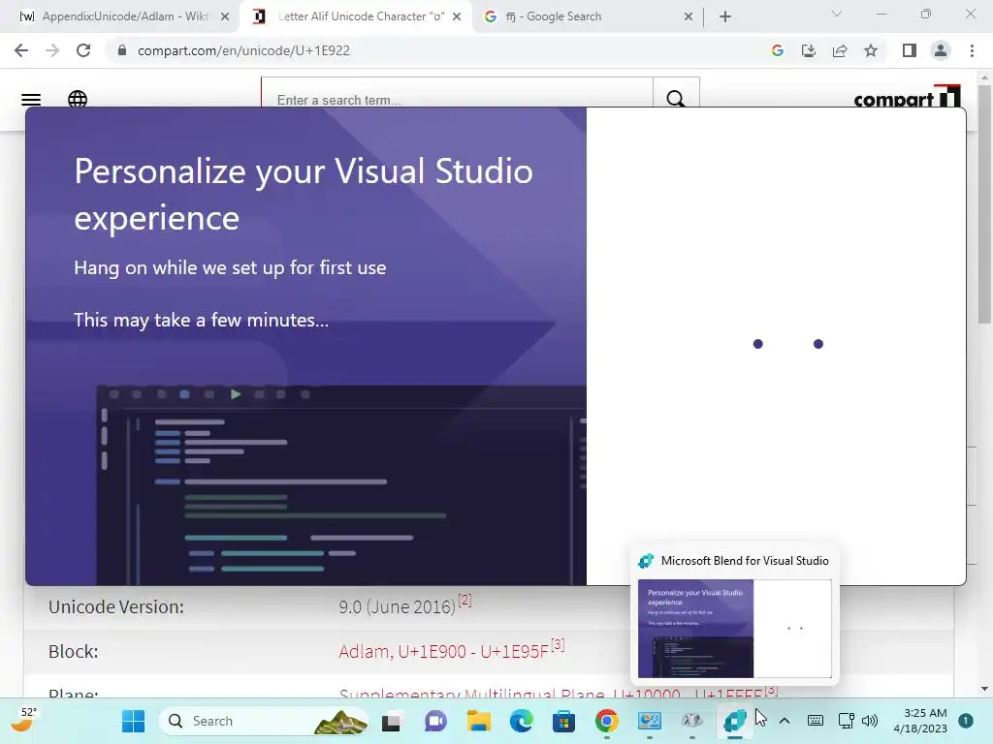Bookmark this page with the star
Viewport: 993px width, 744px height.
(871, 50)
